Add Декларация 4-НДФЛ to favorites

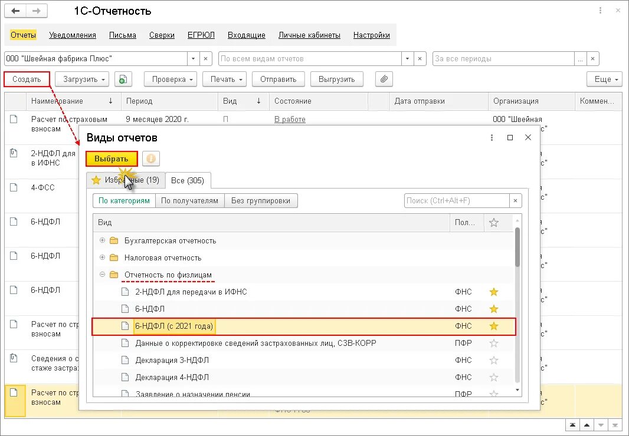494,378
